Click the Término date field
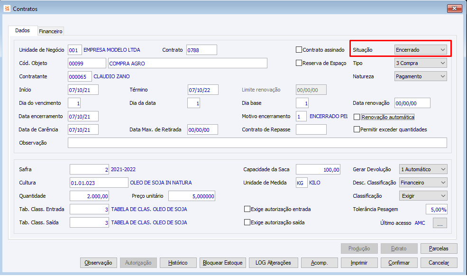The height and width of the screenshot is (276, 467). point(203,90)
